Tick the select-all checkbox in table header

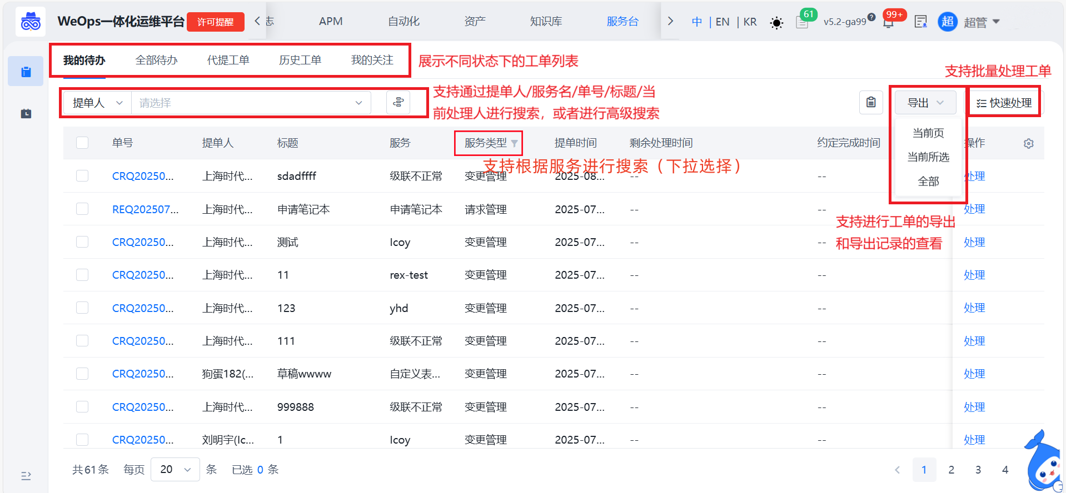tap(82, 143)
